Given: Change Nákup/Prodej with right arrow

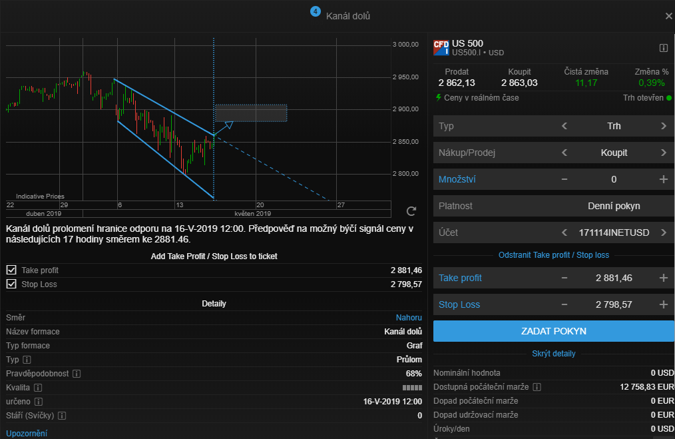Looking at the screenshot, I should (x=664, y=153).
